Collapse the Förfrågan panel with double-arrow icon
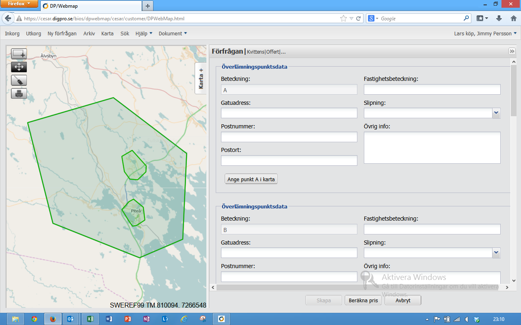 tap(512, 51)
